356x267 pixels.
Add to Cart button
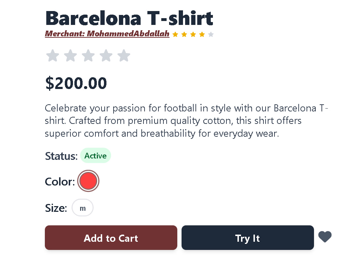(x=111, y=238)
